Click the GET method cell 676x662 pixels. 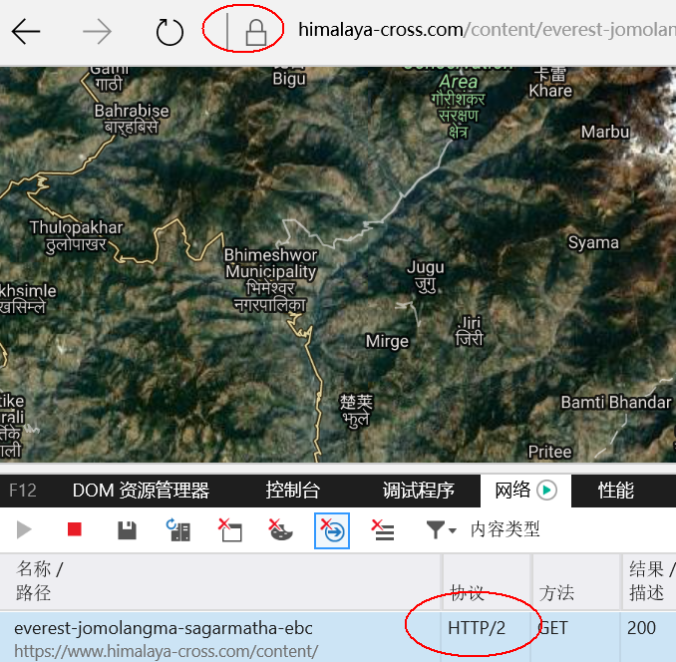553,628
